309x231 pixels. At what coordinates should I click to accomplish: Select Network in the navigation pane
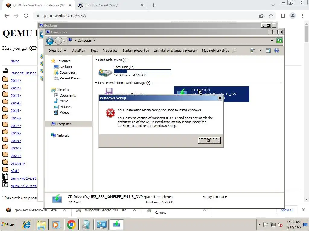tap(63, 135)
